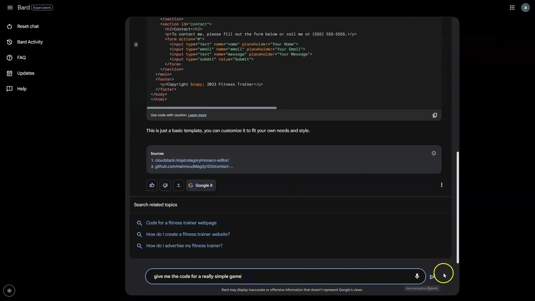The image size is (535, 301).
Task: Select the fitness trainer webpage topic
Action: [x=181, y=223]
